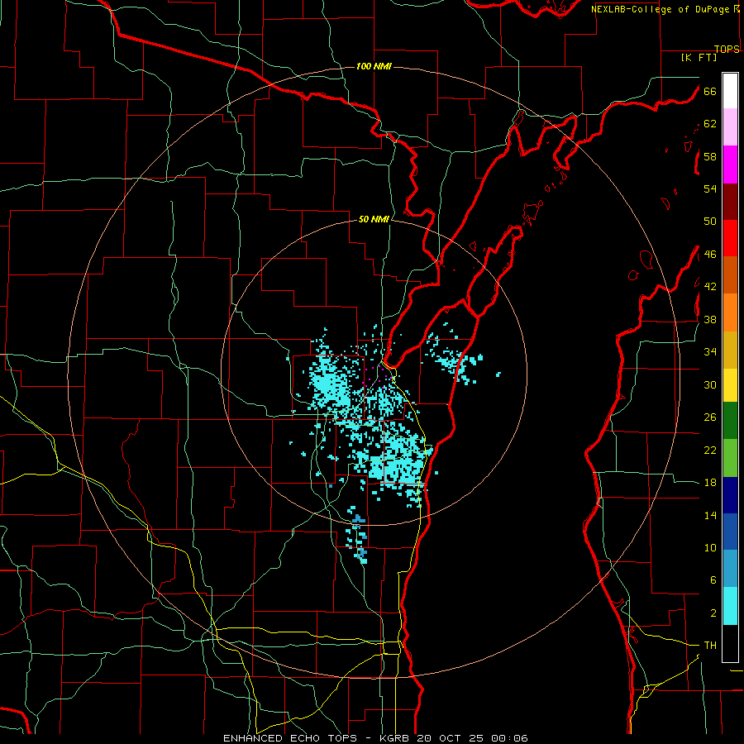The height and width of the screenshot is (744, 744).
Task: Select the bright red legend swatch
Action: (730, 238)
